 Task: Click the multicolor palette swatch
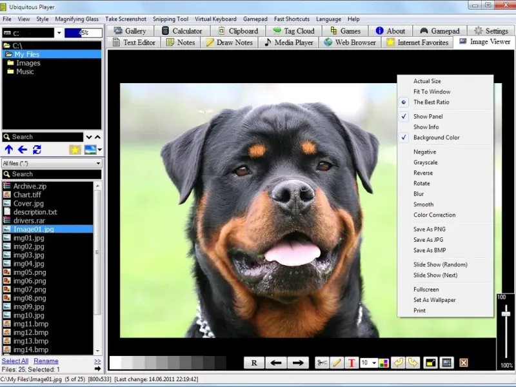(384, 362)
